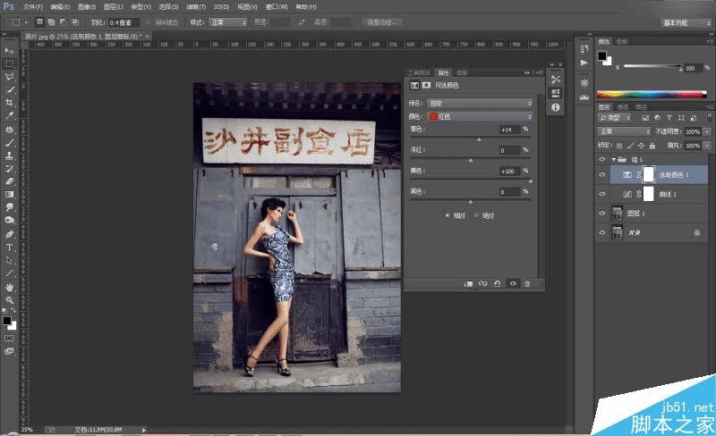The height and width of the screenshot is (436, 716).
Task: Select the Crop tool in the toolbar
Action: [10, 103]
